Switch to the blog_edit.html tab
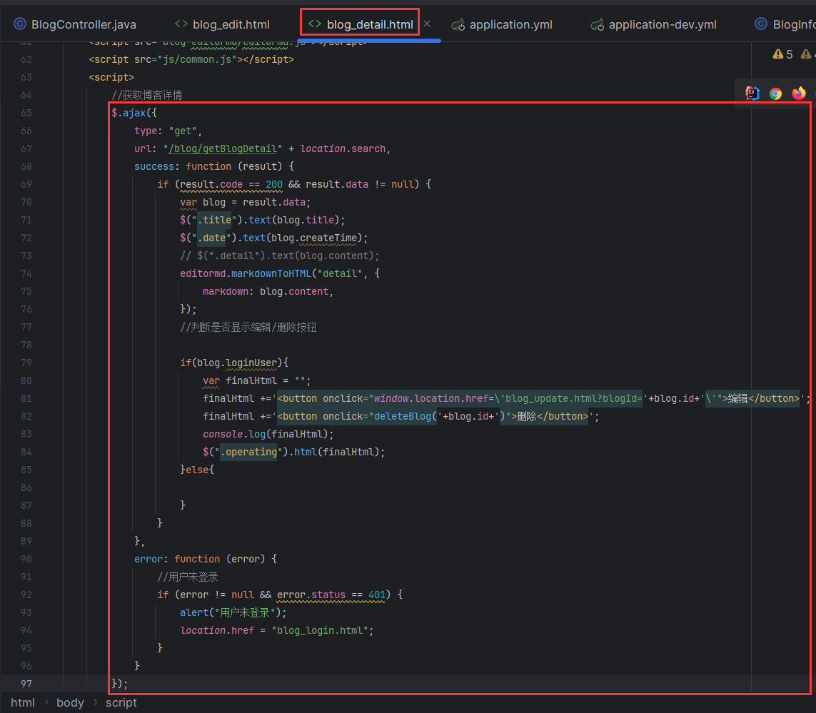816x713 pixels. pos(222,24)
